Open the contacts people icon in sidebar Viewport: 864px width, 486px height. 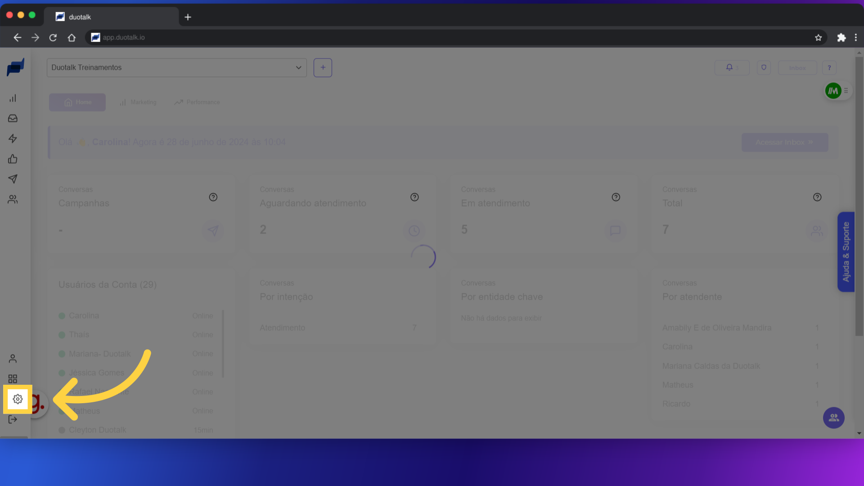coord(13,199)
